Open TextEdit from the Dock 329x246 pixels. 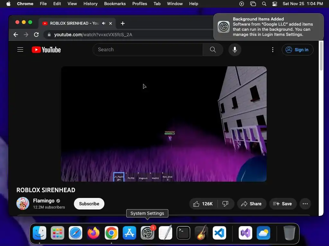click(x=165, y=233)
